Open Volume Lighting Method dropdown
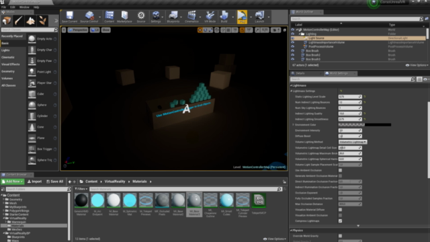This screenshot has height=242, width=430. click(353, 142)
